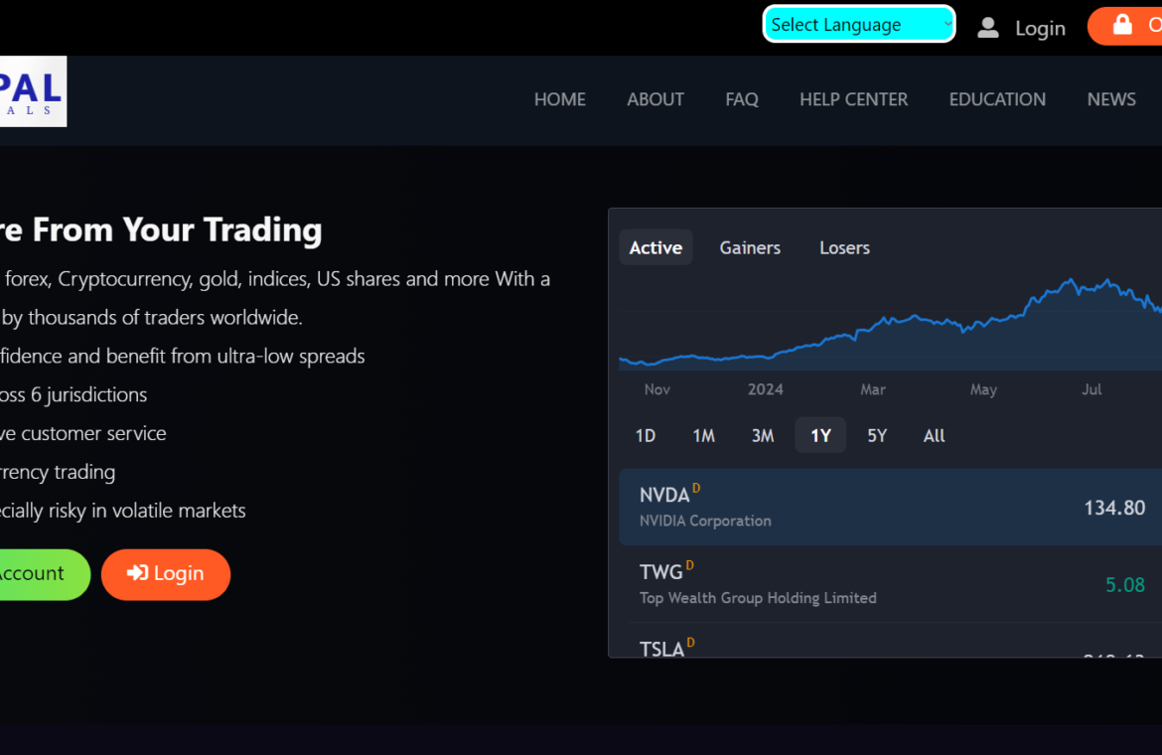Go to the HOME menu item

pos(559,99)
